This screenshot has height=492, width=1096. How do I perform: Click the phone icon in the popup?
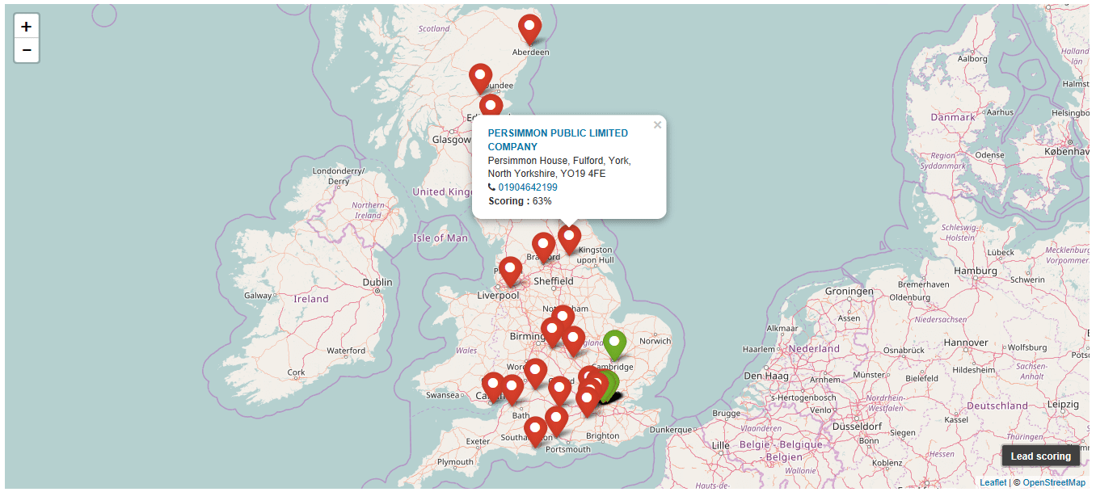tap(492, 187)
